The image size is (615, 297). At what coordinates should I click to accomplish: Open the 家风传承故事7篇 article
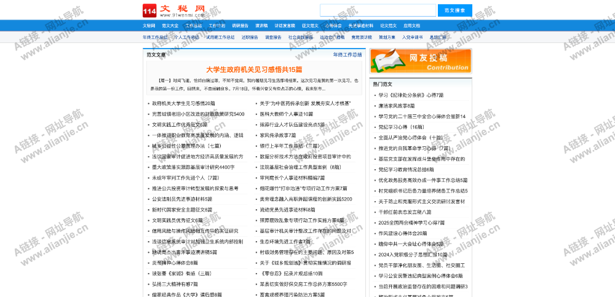(277, 135)
